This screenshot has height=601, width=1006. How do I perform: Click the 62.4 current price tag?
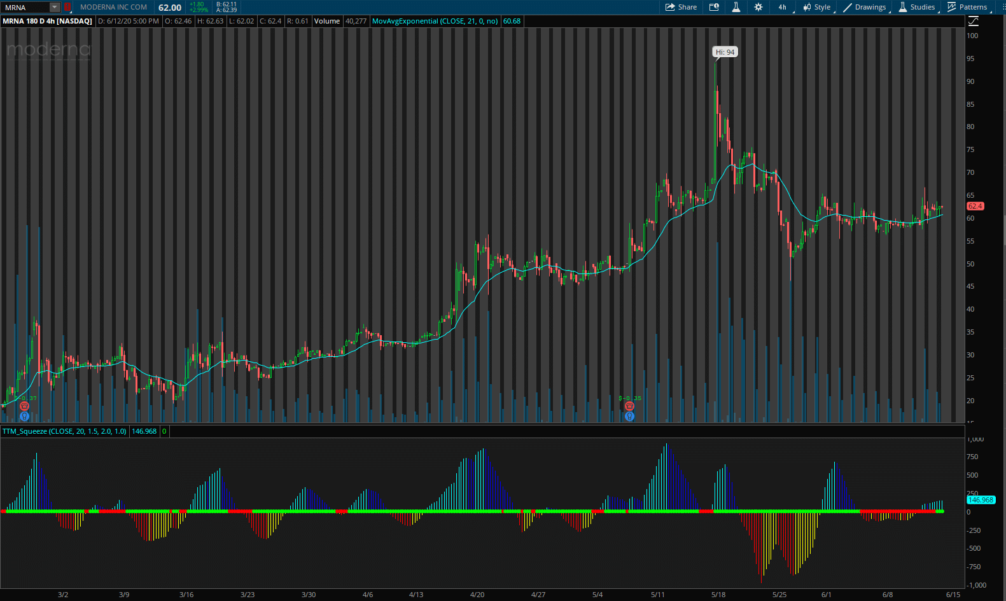975,206
